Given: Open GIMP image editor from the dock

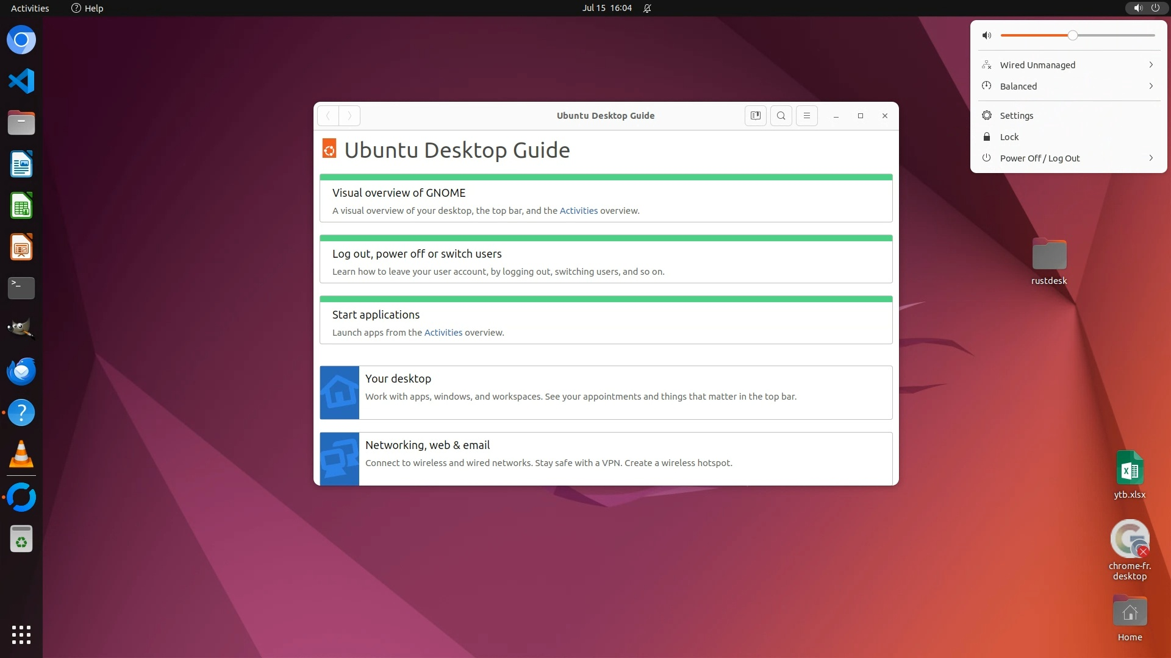Looking at the screenshot, I should click(x=21, y=329).
